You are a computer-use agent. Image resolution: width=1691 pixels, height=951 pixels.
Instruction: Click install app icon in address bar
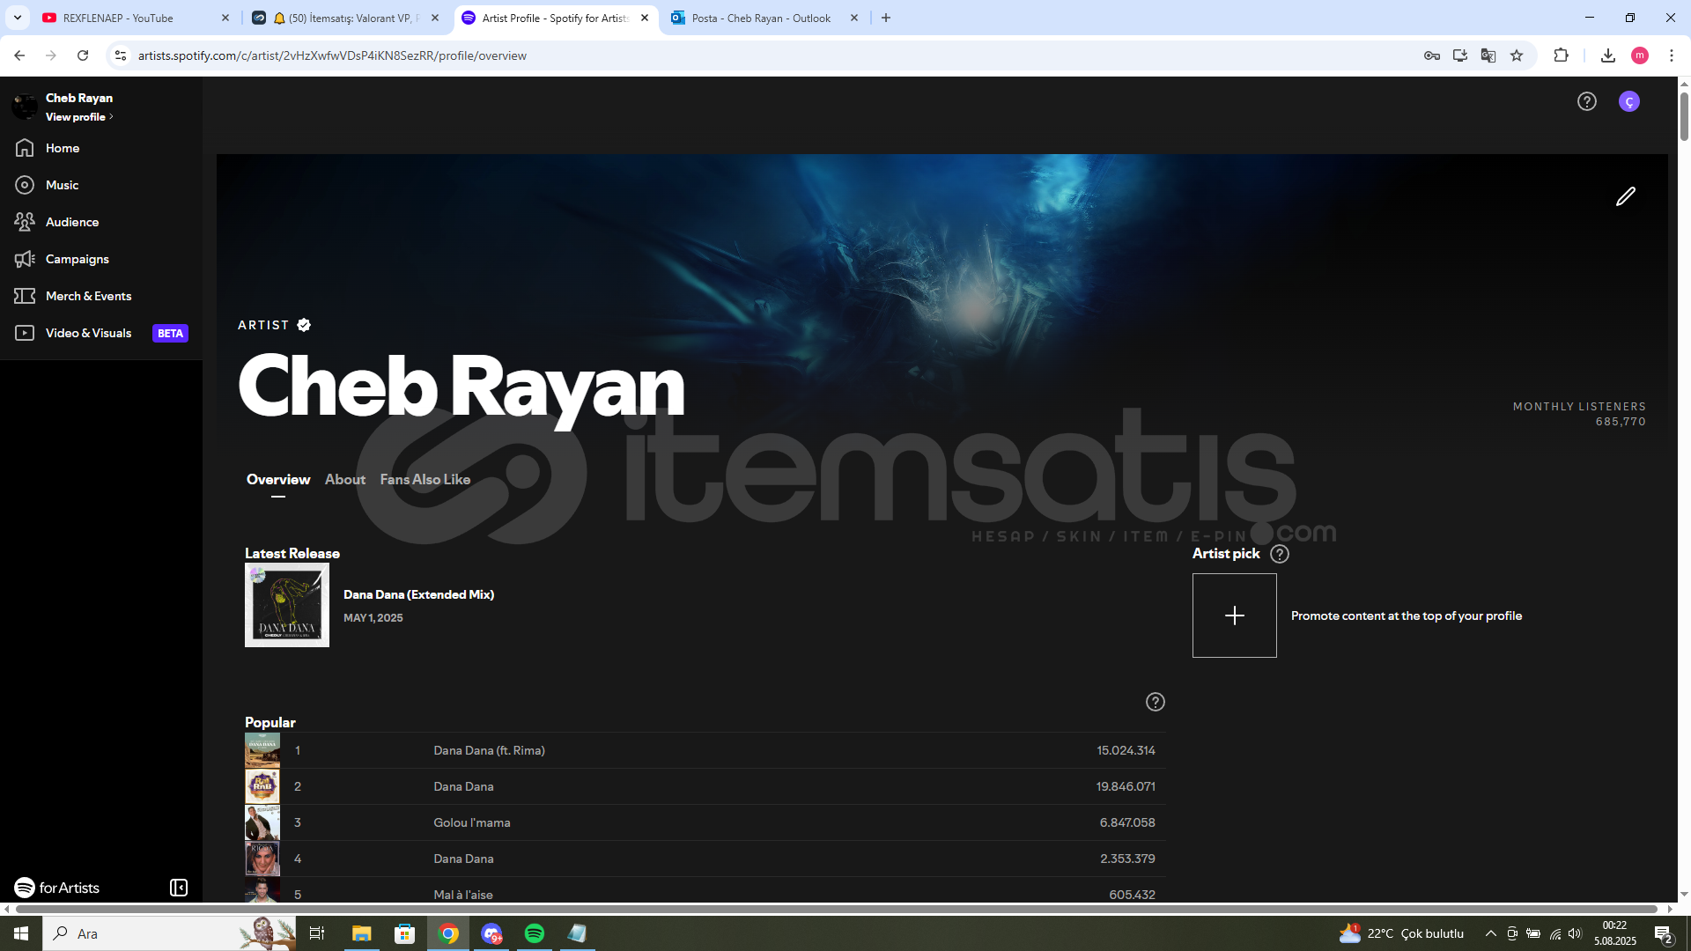(x=1460, y=55)
